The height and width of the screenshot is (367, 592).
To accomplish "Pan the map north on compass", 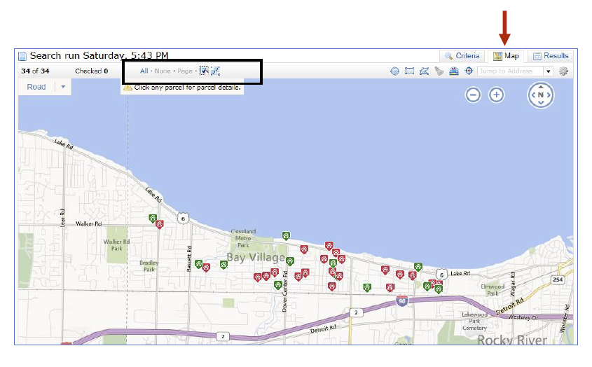I will click(541, 88).
